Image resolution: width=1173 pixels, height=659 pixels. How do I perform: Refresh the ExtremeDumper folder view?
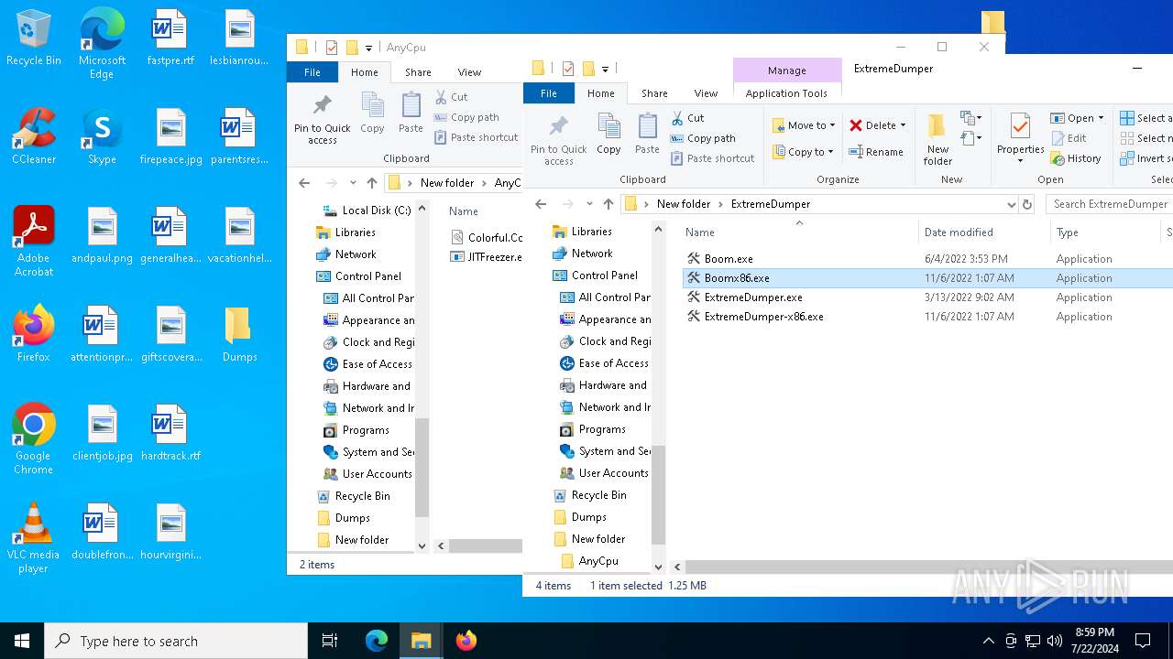[1027, 204]
